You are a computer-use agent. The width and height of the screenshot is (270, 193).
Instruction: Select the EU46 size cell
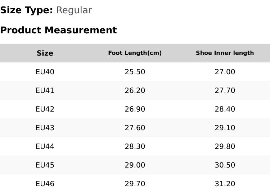coord(45,184)
